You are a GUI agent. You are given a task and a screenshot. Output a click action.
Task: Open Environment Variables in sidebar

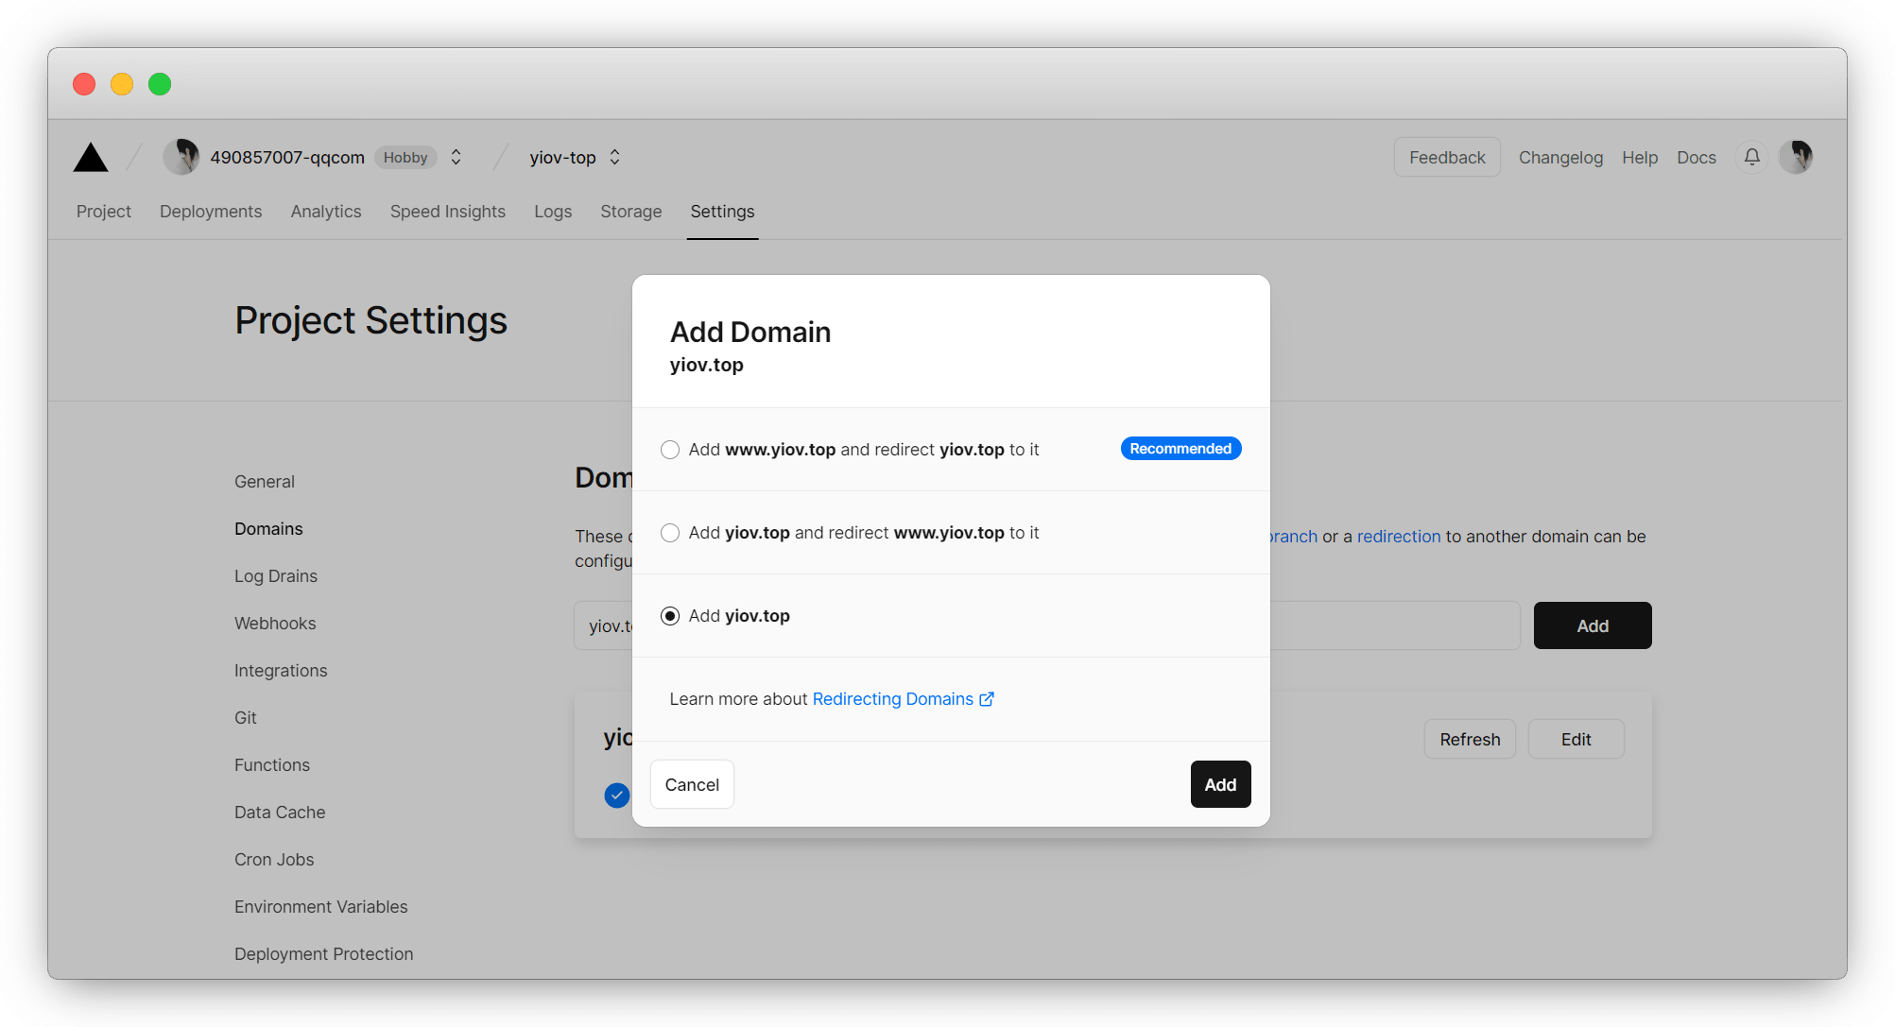(320, 907)
